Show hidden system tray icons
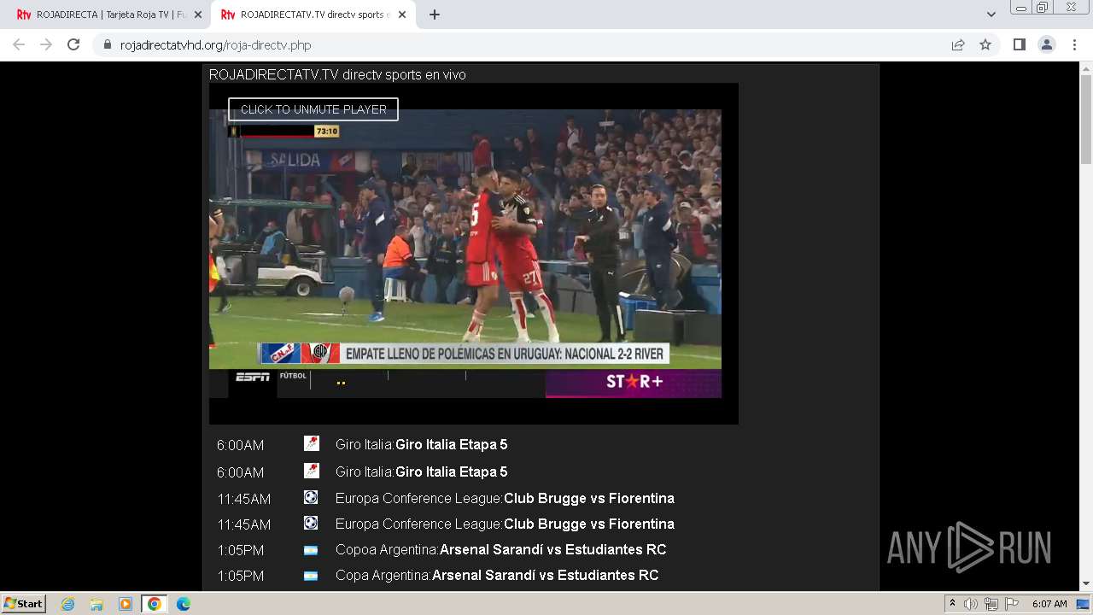 (952, 604)
